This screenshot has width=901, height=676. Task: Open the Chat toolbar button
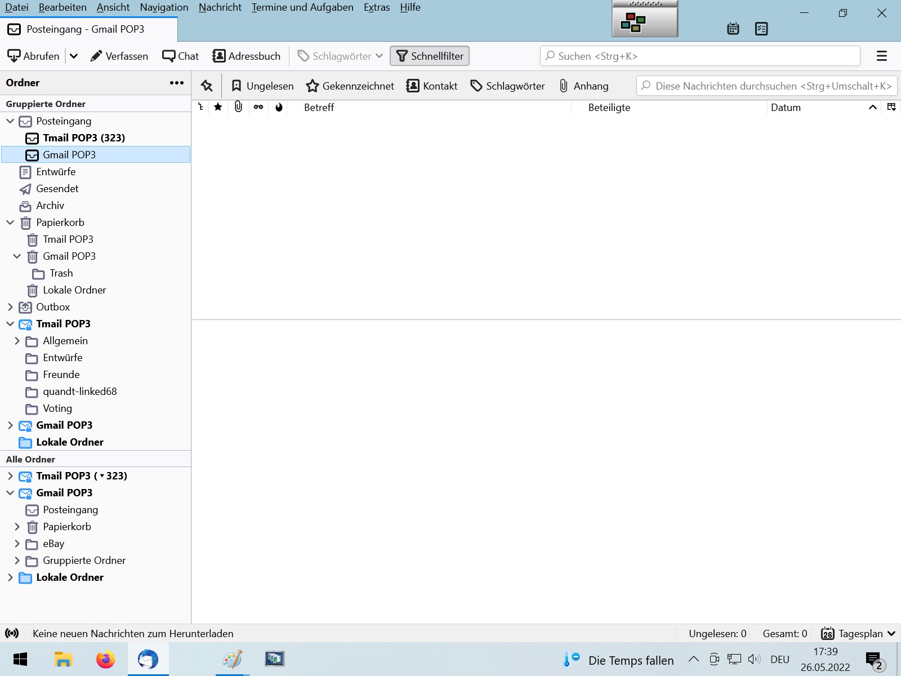(180, 56)
